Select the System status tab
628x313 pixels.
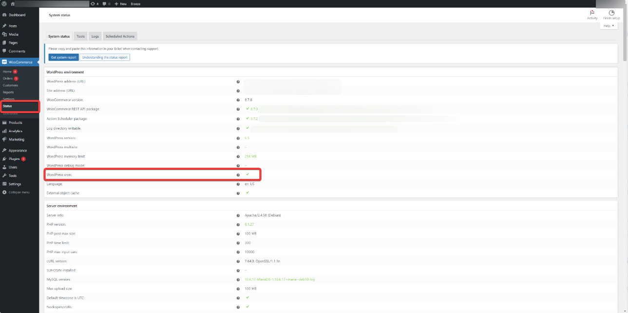coord(59,36)
